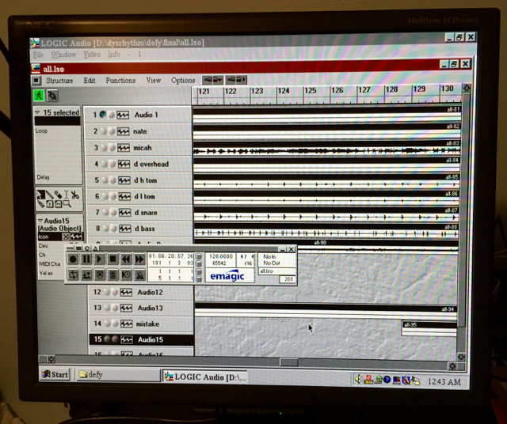Collapse the Audio15 Audio Object box triangle

pos(40,221)
